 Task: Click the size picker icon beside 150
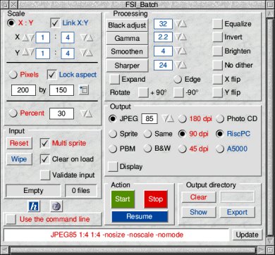coord(84,90)
